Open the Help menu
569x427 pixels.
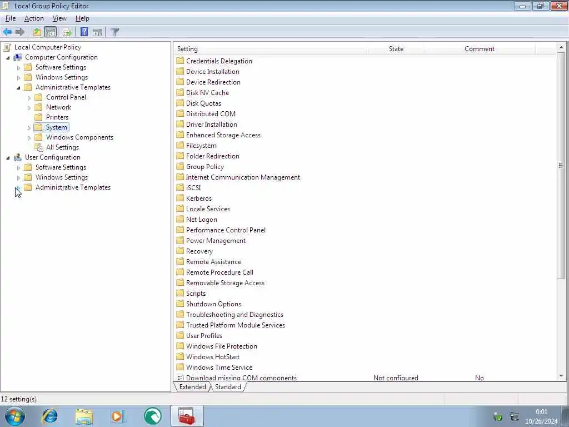(82, 18)
